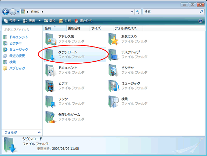Image resolution: width=207 pixels, height=156 pixels.
Task: Click inside the 検索 search box
Action: point(171,12)
